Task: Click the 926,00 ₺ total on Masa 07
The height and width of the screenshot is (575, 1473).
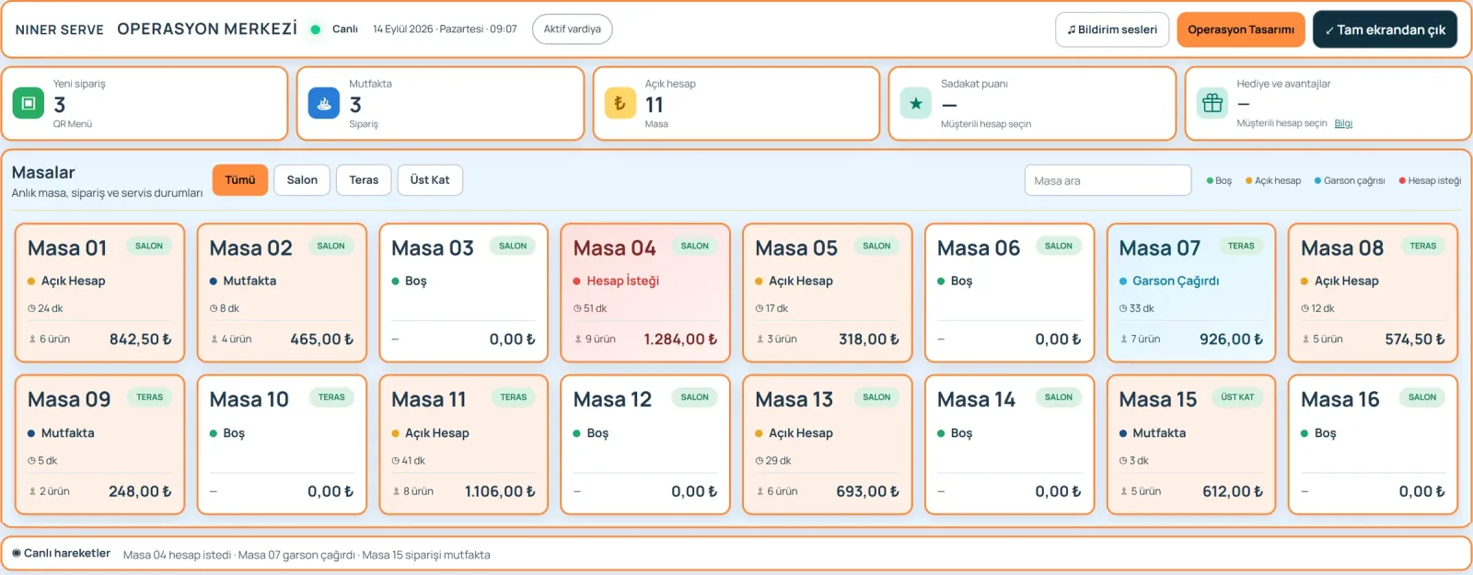Action: click(1231, 339)
